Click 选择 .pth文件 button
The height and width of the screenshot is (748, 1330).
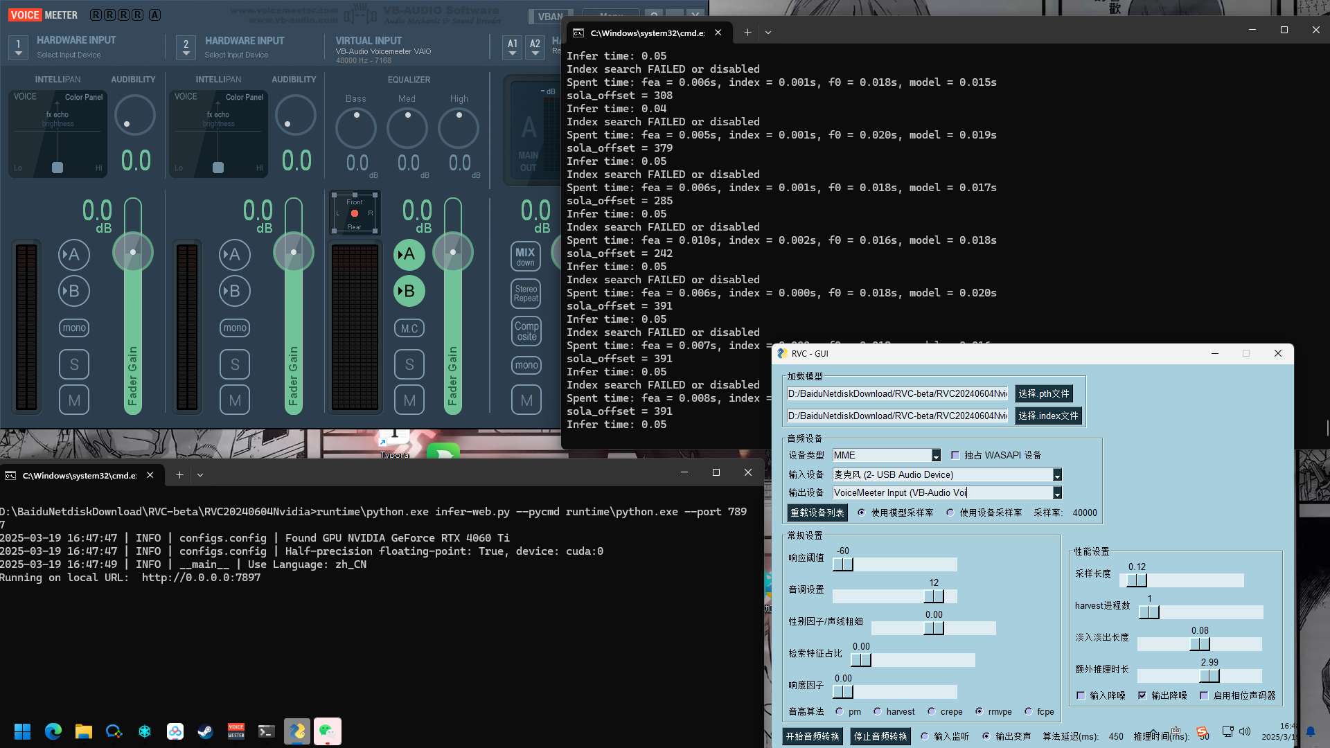pos(1044,393)
